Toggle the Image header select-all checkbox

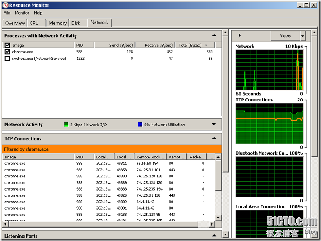[7, 45]
